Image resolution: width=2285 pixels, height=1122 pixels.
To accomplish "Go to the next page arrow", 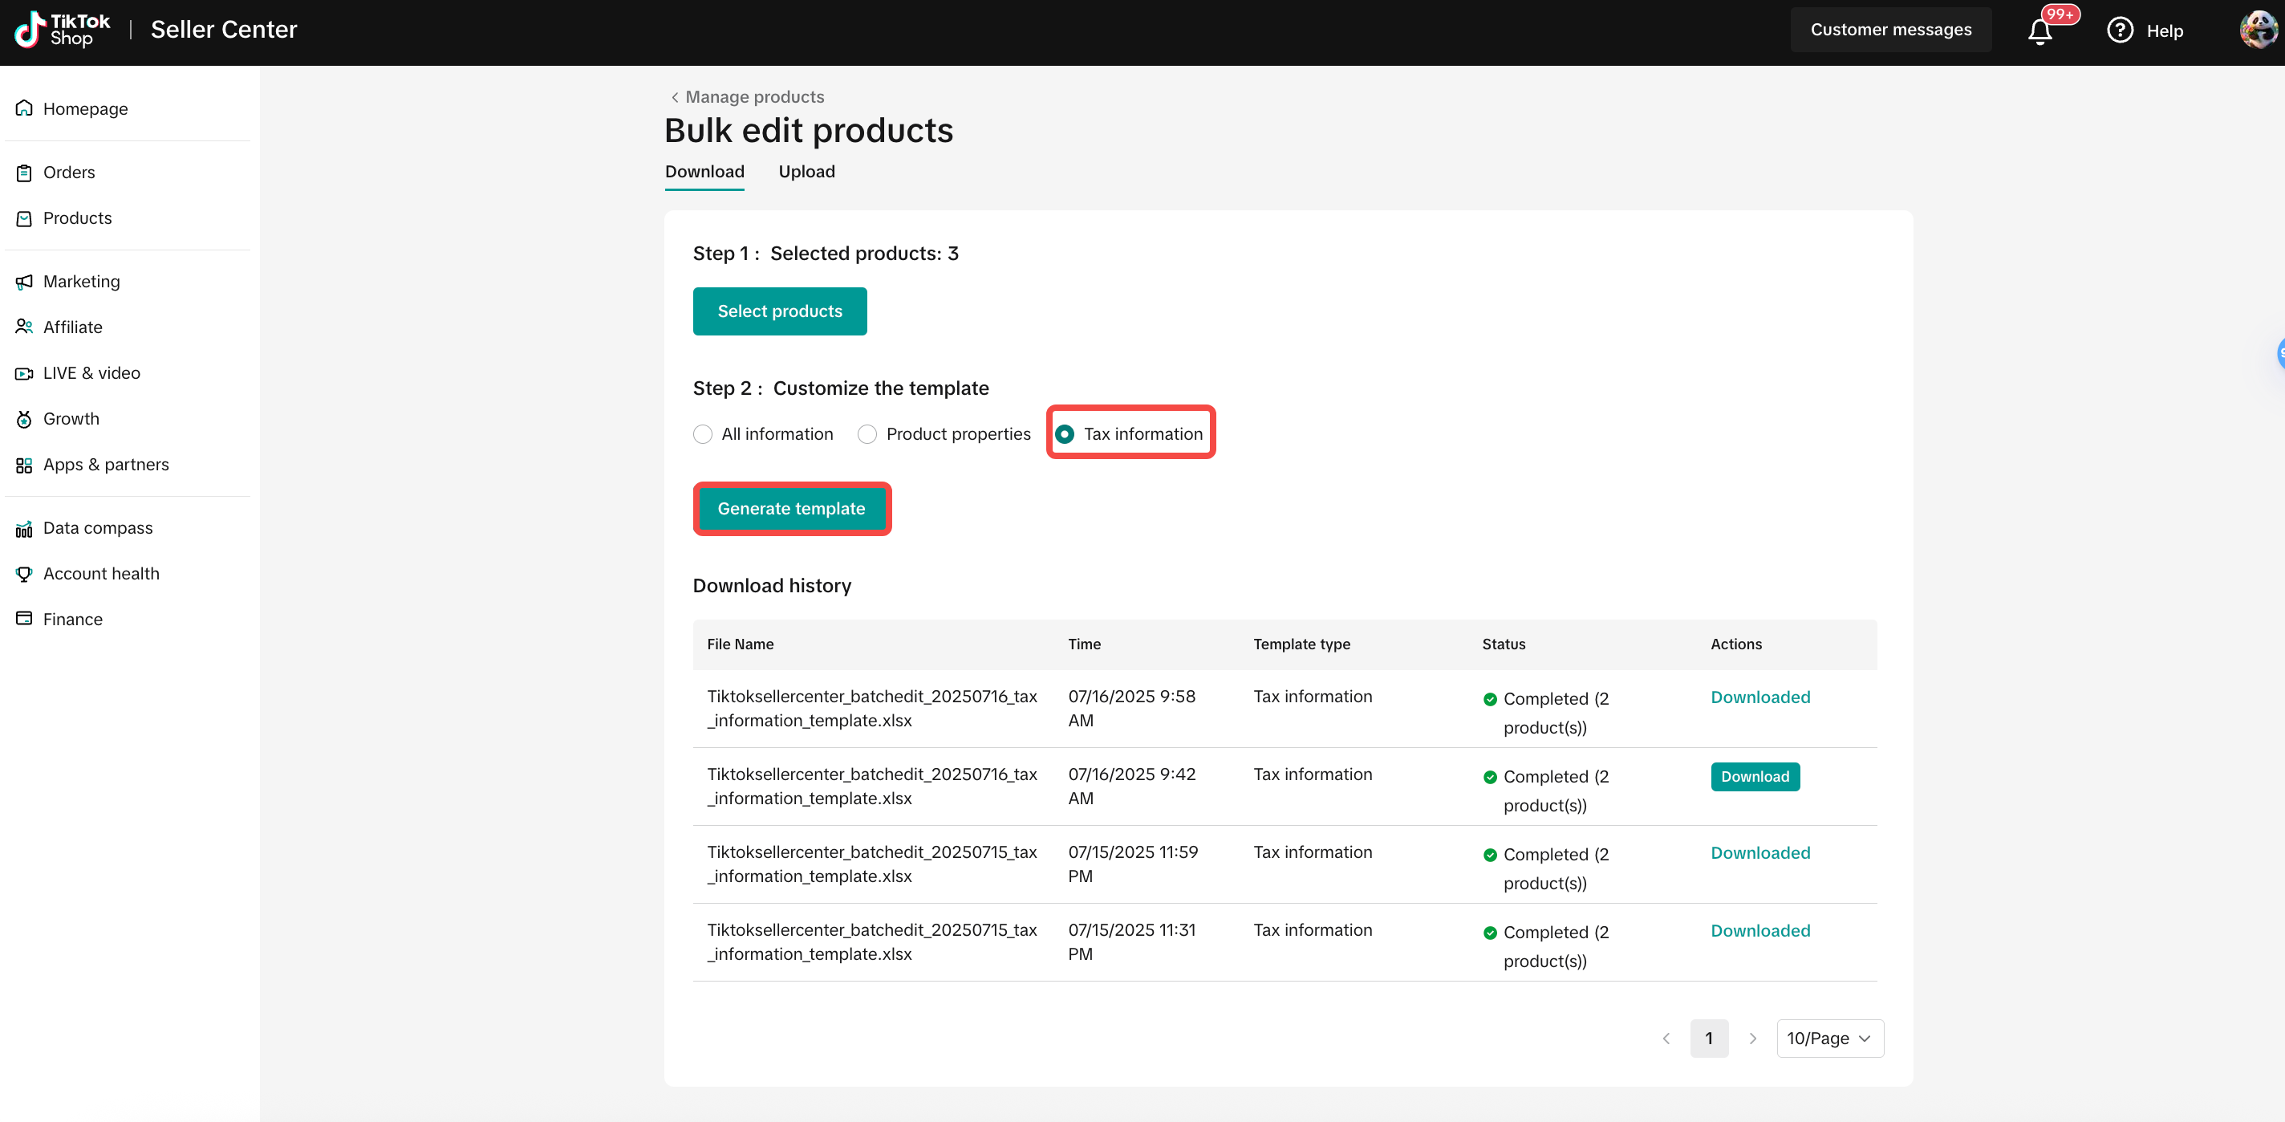I will [1752, 1038].
